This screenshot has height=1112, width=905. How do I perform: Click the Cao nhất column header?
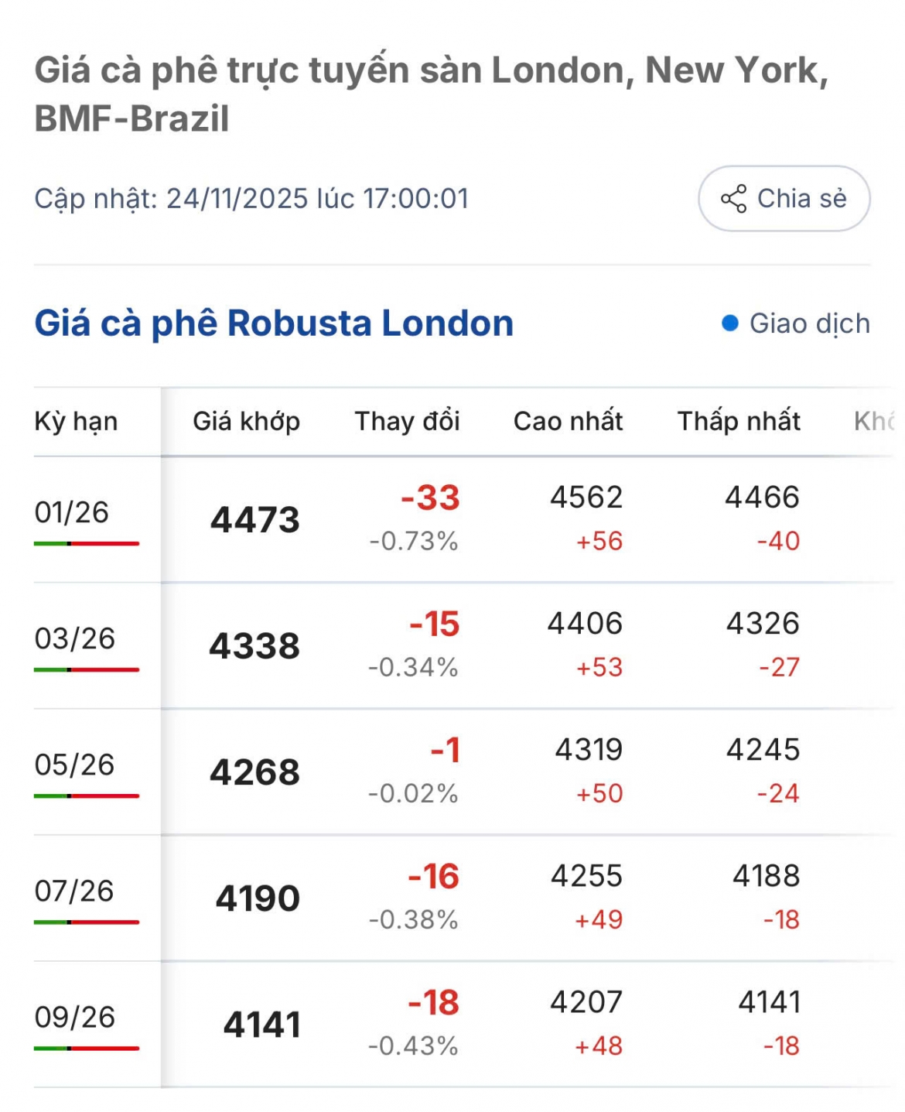(x=568, y=422)
